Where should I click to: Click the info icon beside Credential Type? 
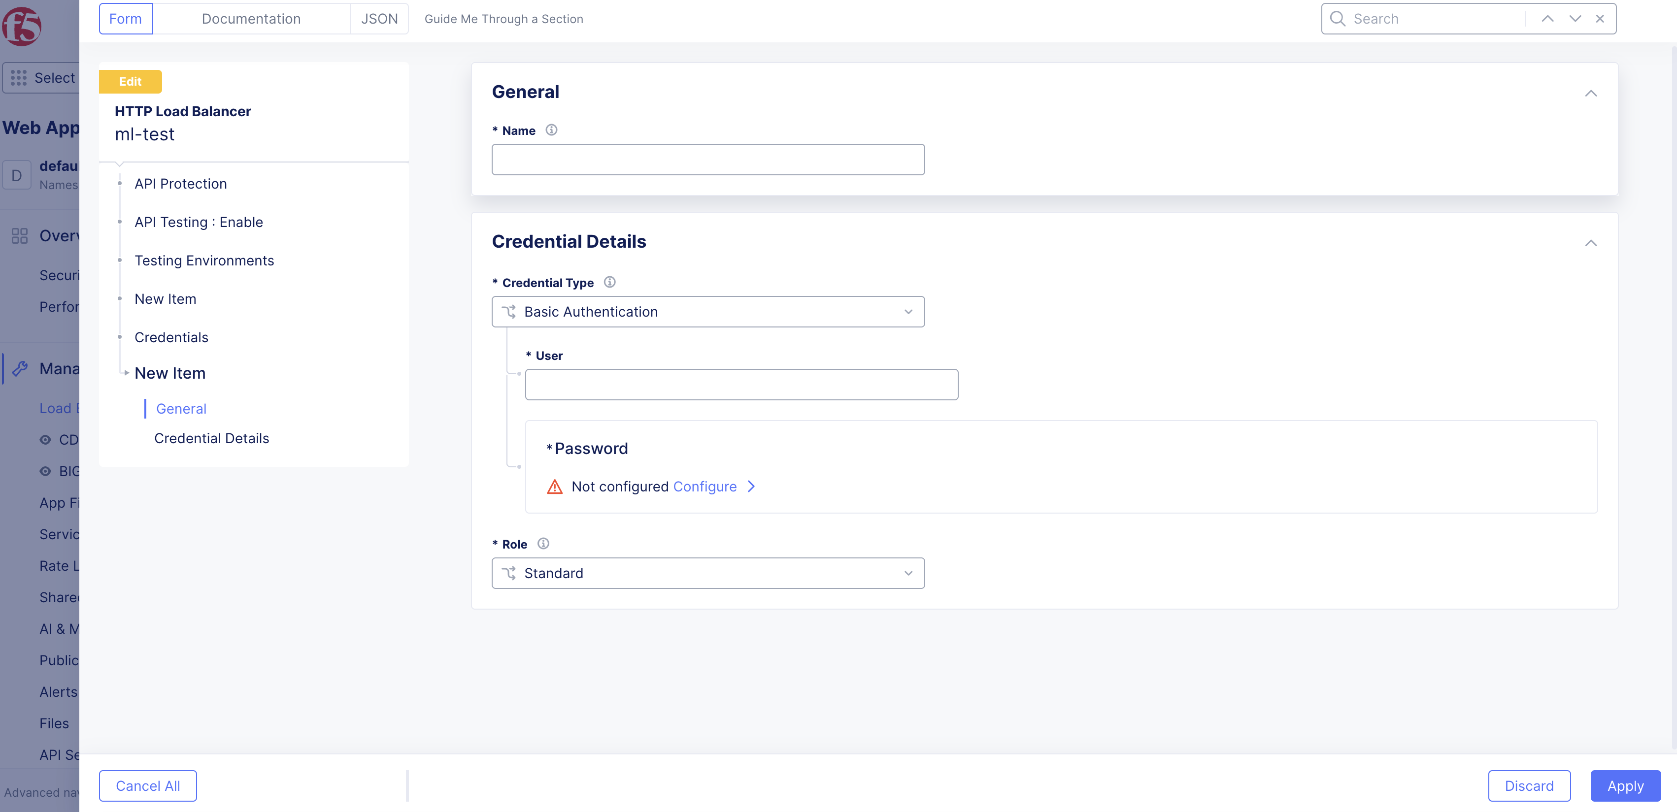[x=609, y=282]
